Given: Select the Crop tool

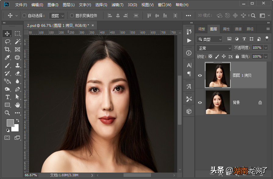Looking at the screenshot, I should point(7,49).
